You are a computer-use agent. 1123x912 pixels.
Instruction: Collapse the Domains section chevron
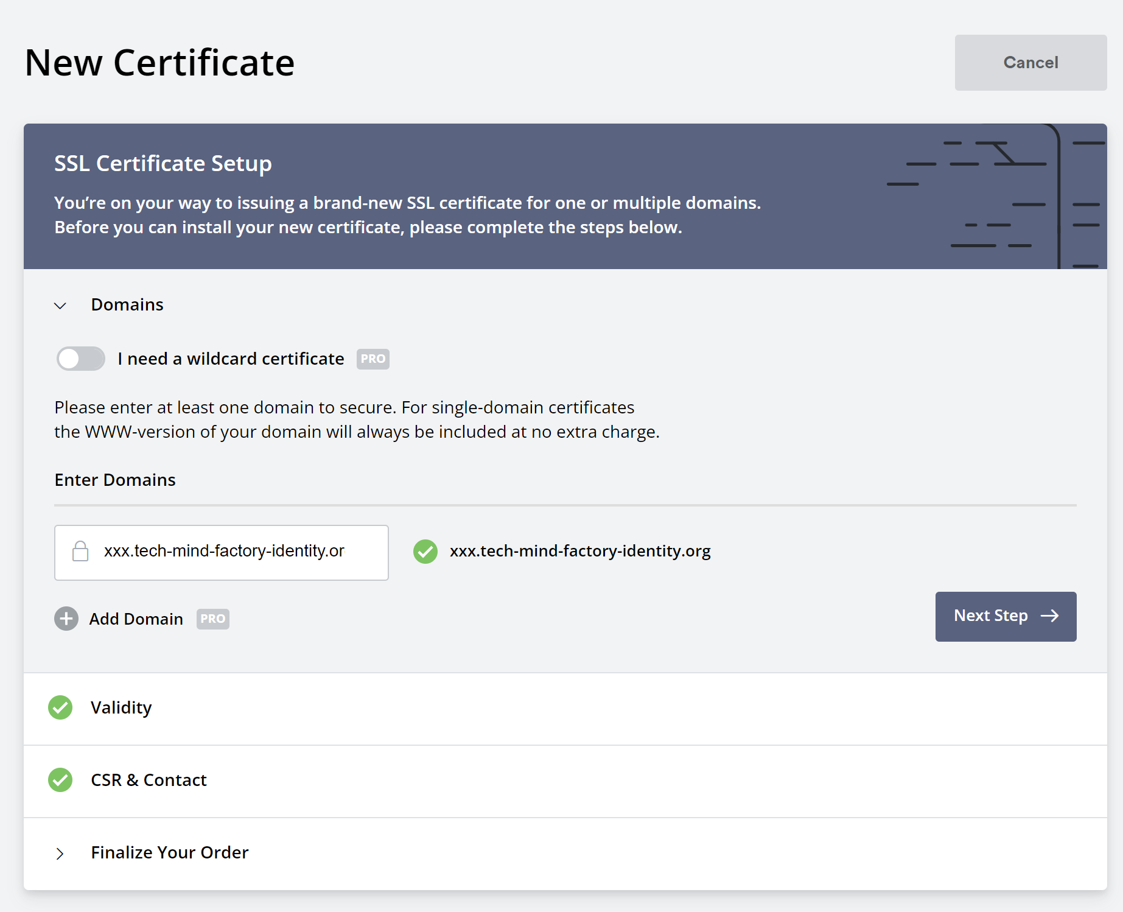point(60,306)
